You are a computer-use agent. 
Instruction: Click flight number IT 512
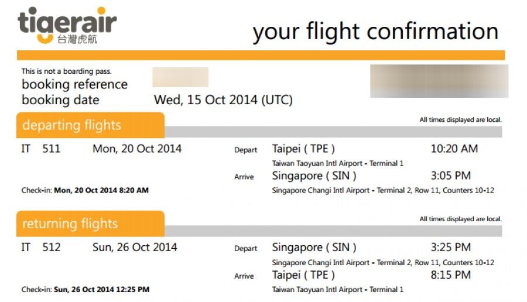tap(41, 247)
